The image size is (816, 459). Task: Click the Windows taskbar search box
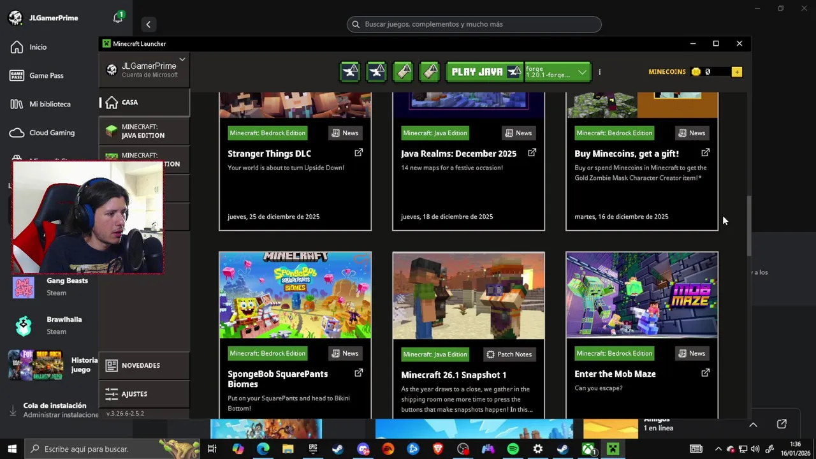pos(112,449)
